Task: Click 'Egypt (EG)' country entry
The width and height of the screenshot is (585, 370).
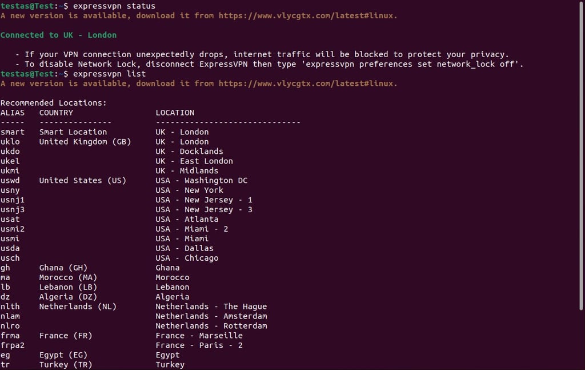Action: click(x=63, y=356)
